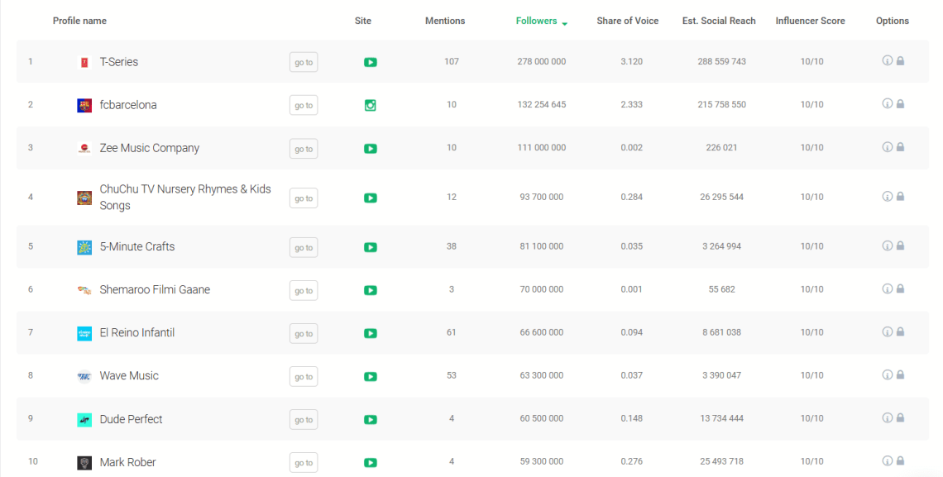Click YouTube icon in 5-Minute Crafts row

[371, 247]
